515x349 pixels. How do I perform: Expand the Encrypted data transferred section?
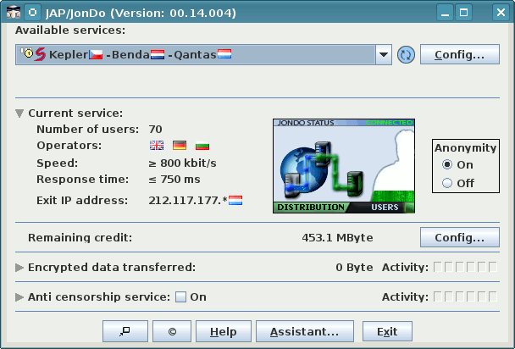pos(19,268)
